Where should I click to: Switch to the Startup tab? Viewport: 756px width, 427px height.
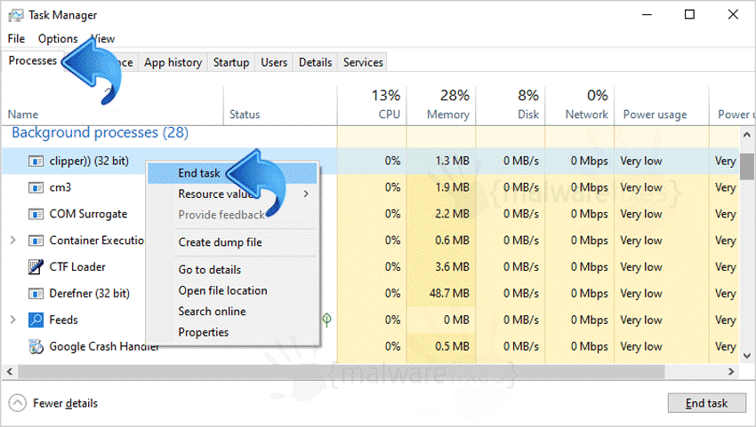click(x=231, y=62)
